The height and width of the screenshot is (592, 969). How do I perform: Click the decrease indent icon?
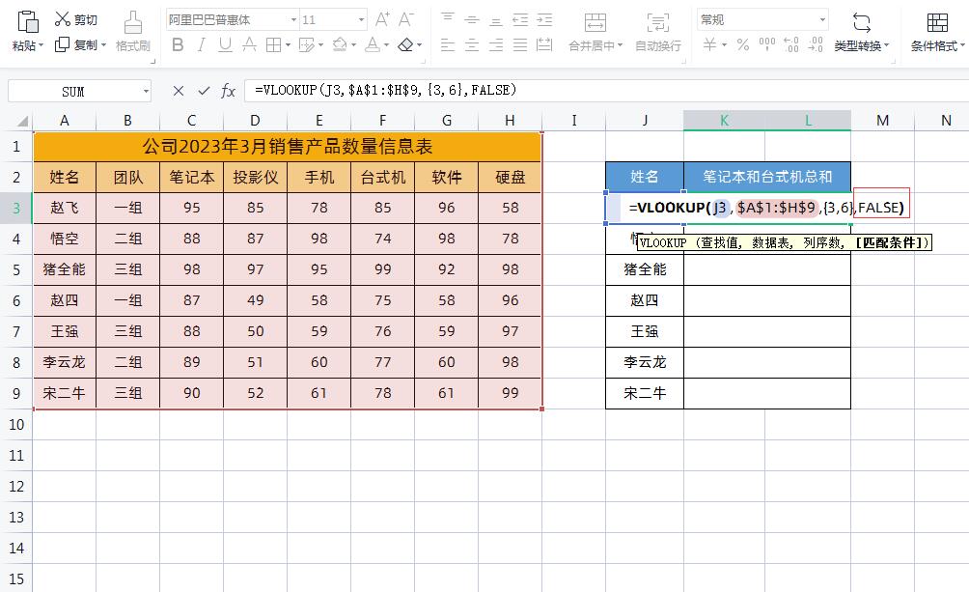[x=520, y=19]
